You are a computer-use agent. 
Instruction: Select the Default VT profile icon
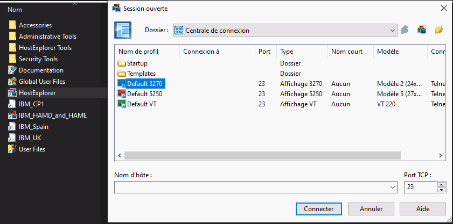[122, 104]
